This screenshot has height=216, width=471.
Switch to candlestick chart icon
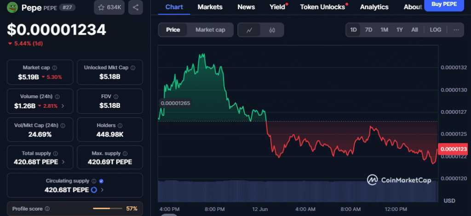coord(272,30)
